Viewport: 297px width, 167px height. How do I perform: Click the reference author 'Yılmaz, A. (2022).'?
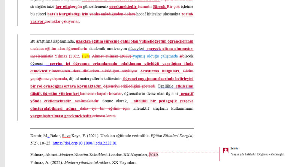click(46, 163)
